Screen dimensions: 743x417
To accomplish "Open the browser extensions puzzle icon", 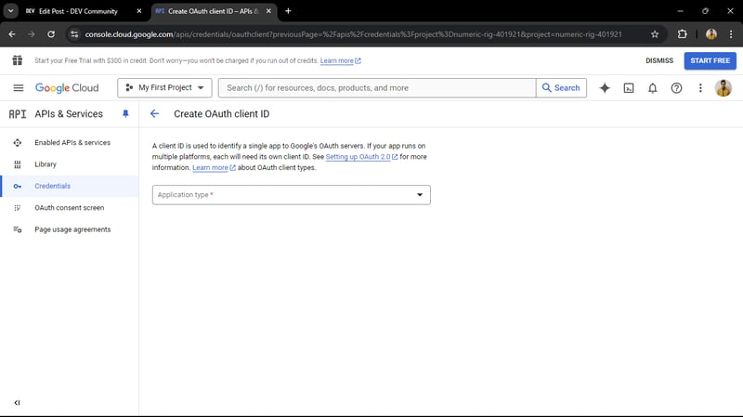I will click(x=682, y=34).
